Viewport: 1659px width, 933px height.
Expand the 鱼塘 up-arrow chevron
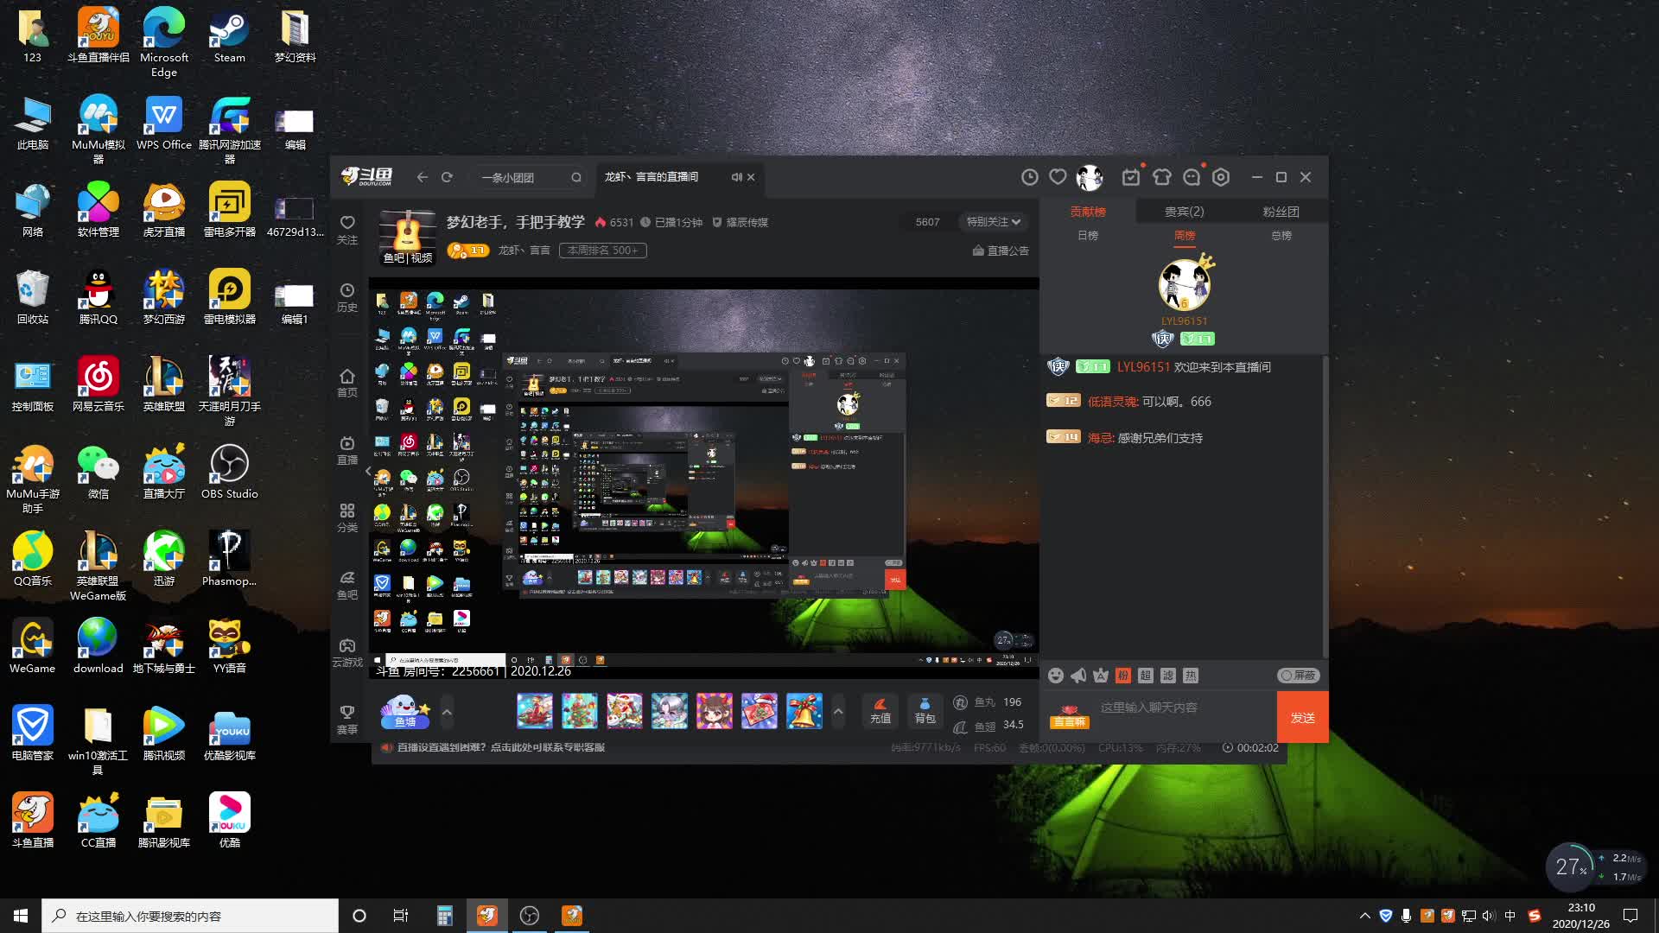point(447,712)
